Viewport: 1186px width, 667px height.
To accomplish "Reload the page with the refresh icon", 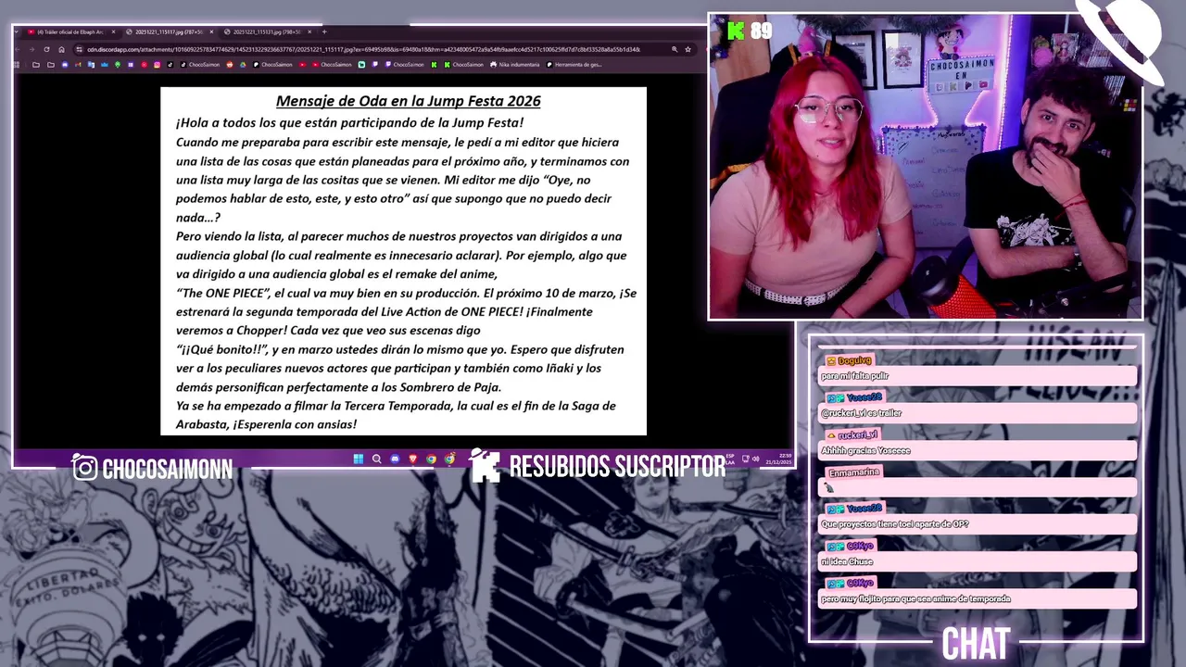I will coord(46,49).
